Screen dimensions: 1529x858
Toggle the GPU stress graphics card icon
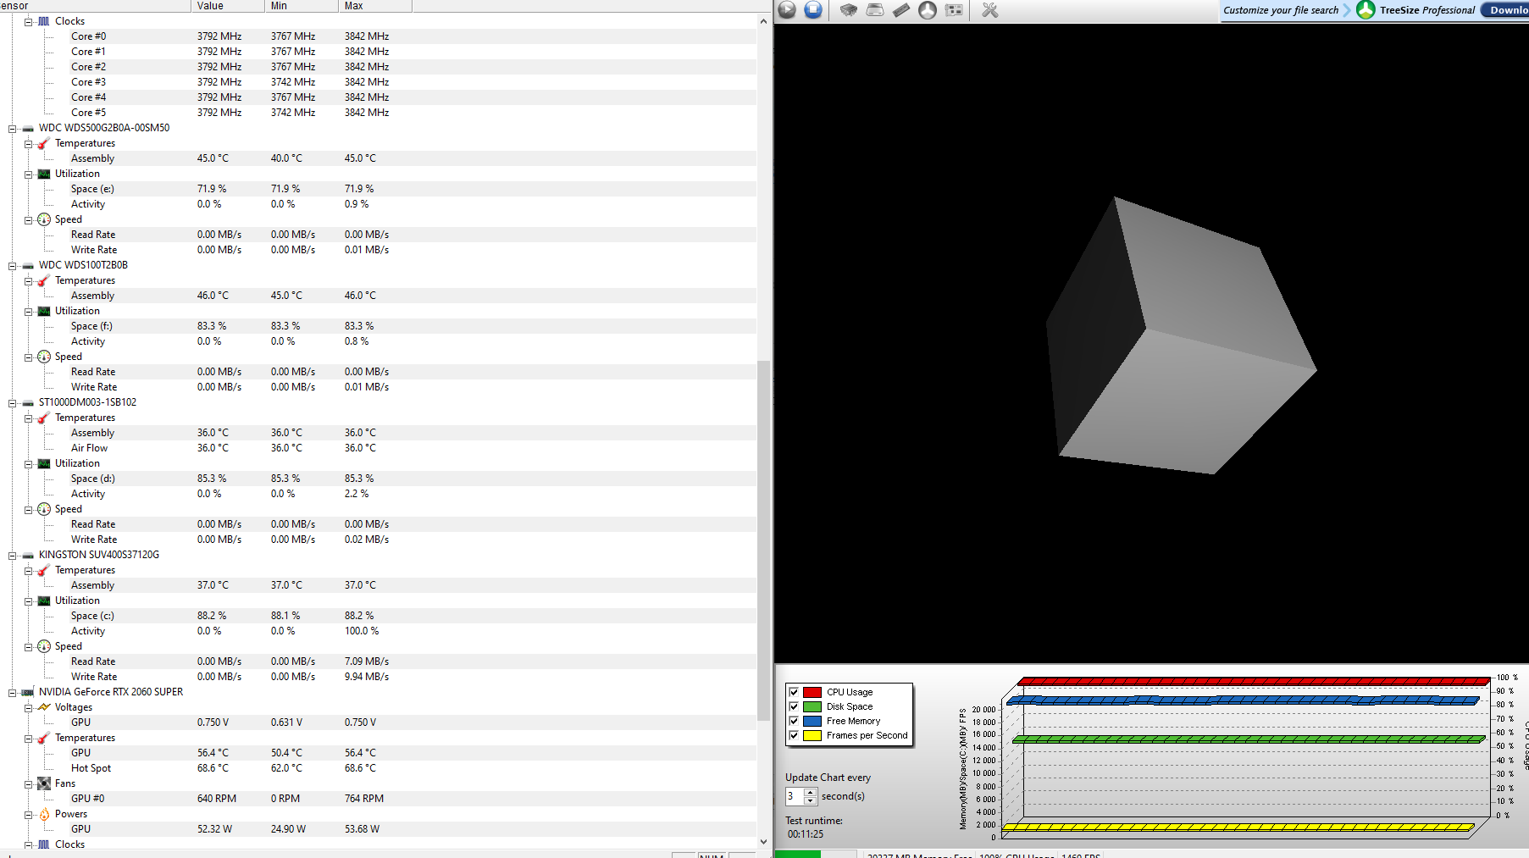(954, 10)
